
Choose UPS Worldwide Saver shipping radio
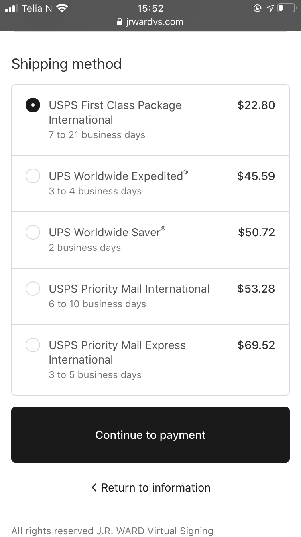pyautogui.click(x=33, y=232)
